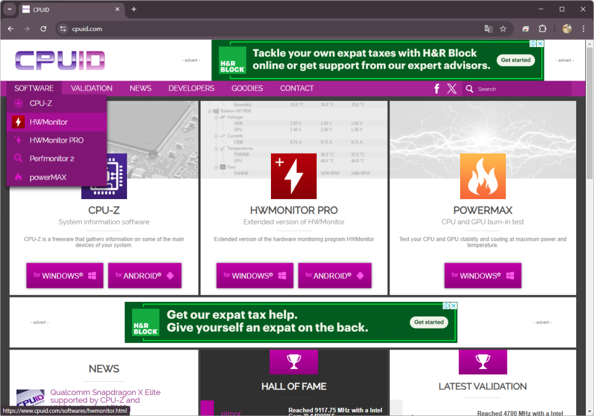Click the news article CPUID thumbnail
This screenshot has width=594, height=416.
click(30, 398)
